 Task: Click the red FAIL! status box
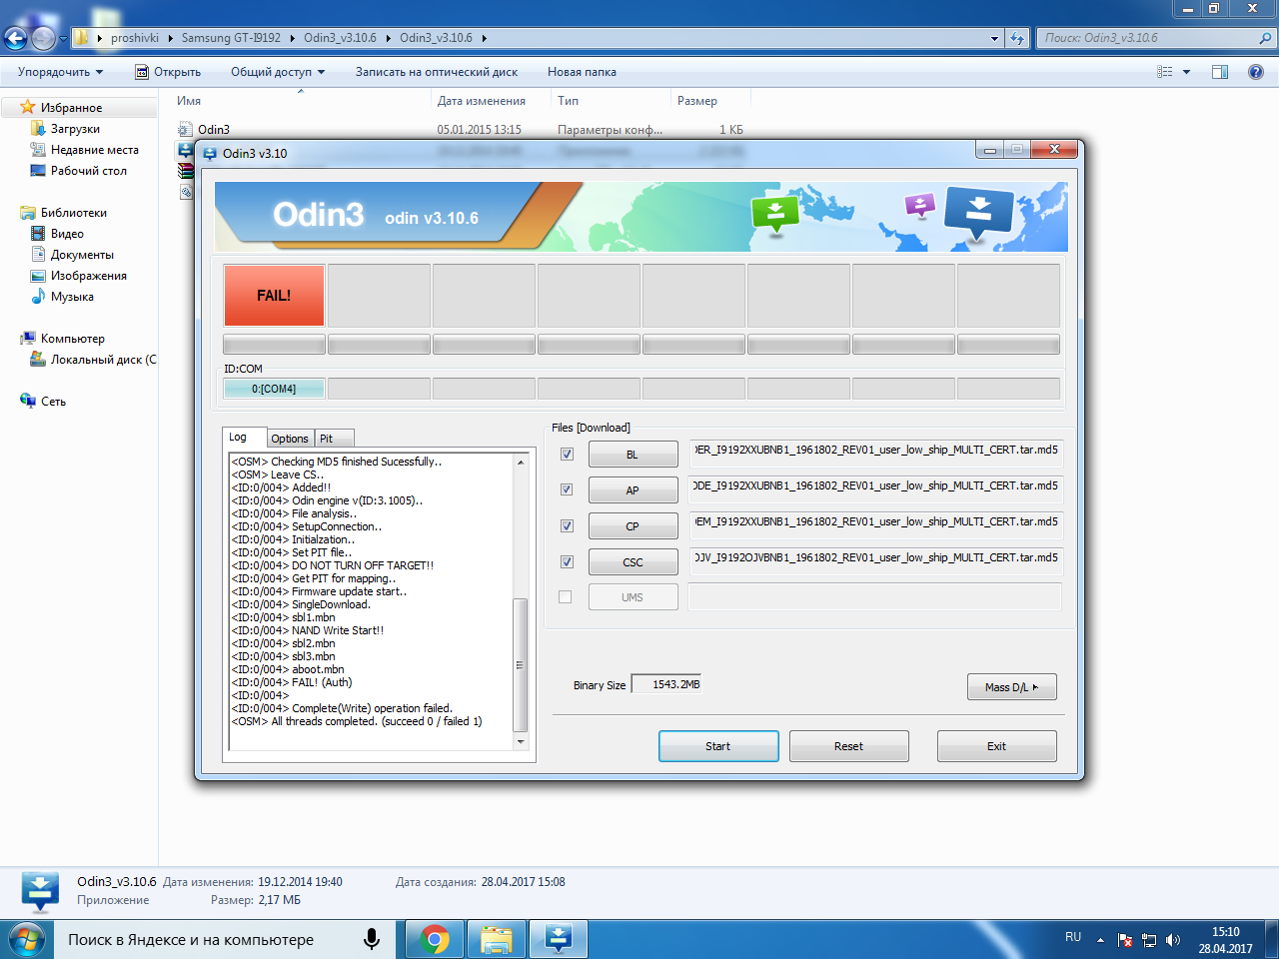click(274, 296)
